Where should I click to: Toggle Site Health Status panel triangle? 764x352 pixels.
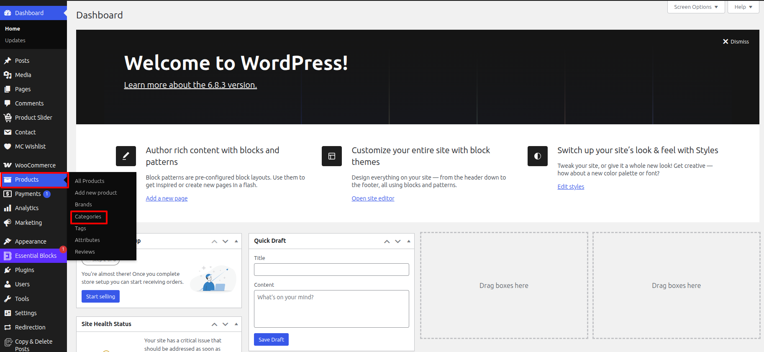click(x=236, y=324)
